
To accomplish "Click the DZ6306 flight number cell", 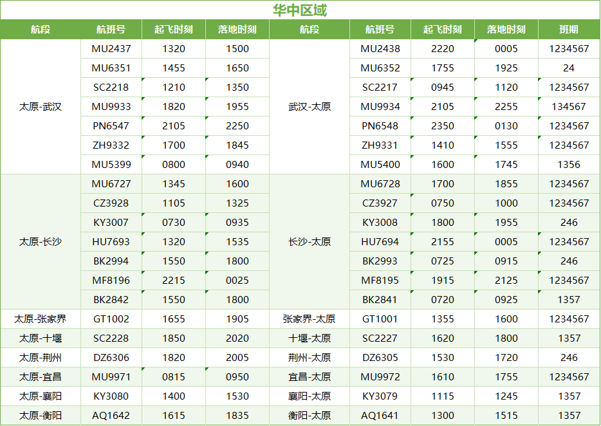I will point(111,358).
